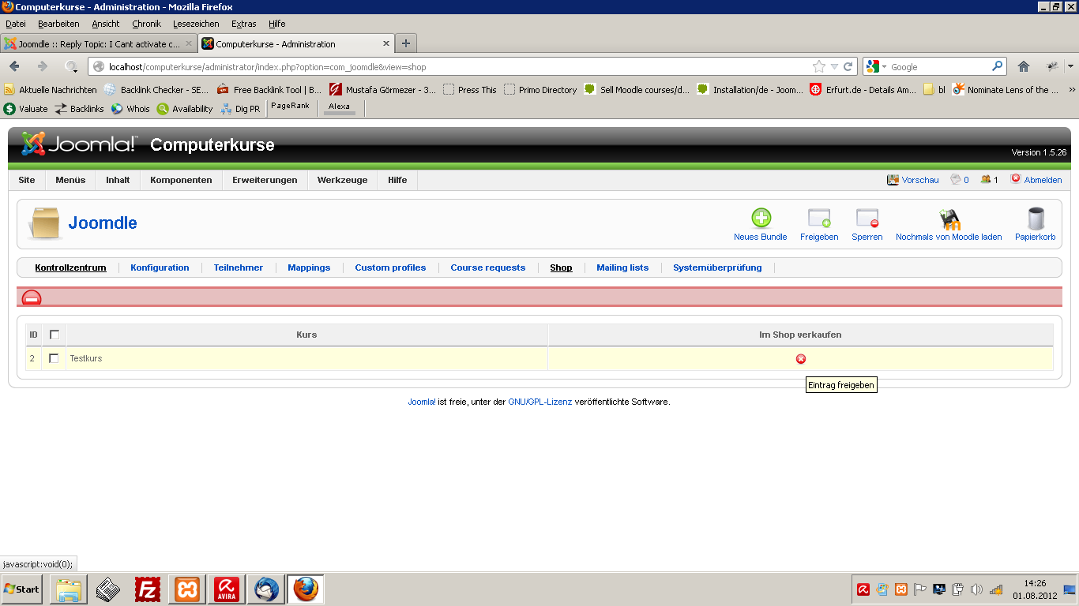Image resolution: width=1079 pixels, height=606 pixels.
Task: Open FileZilla from the taskbar
Action: (x=148, y=589)
